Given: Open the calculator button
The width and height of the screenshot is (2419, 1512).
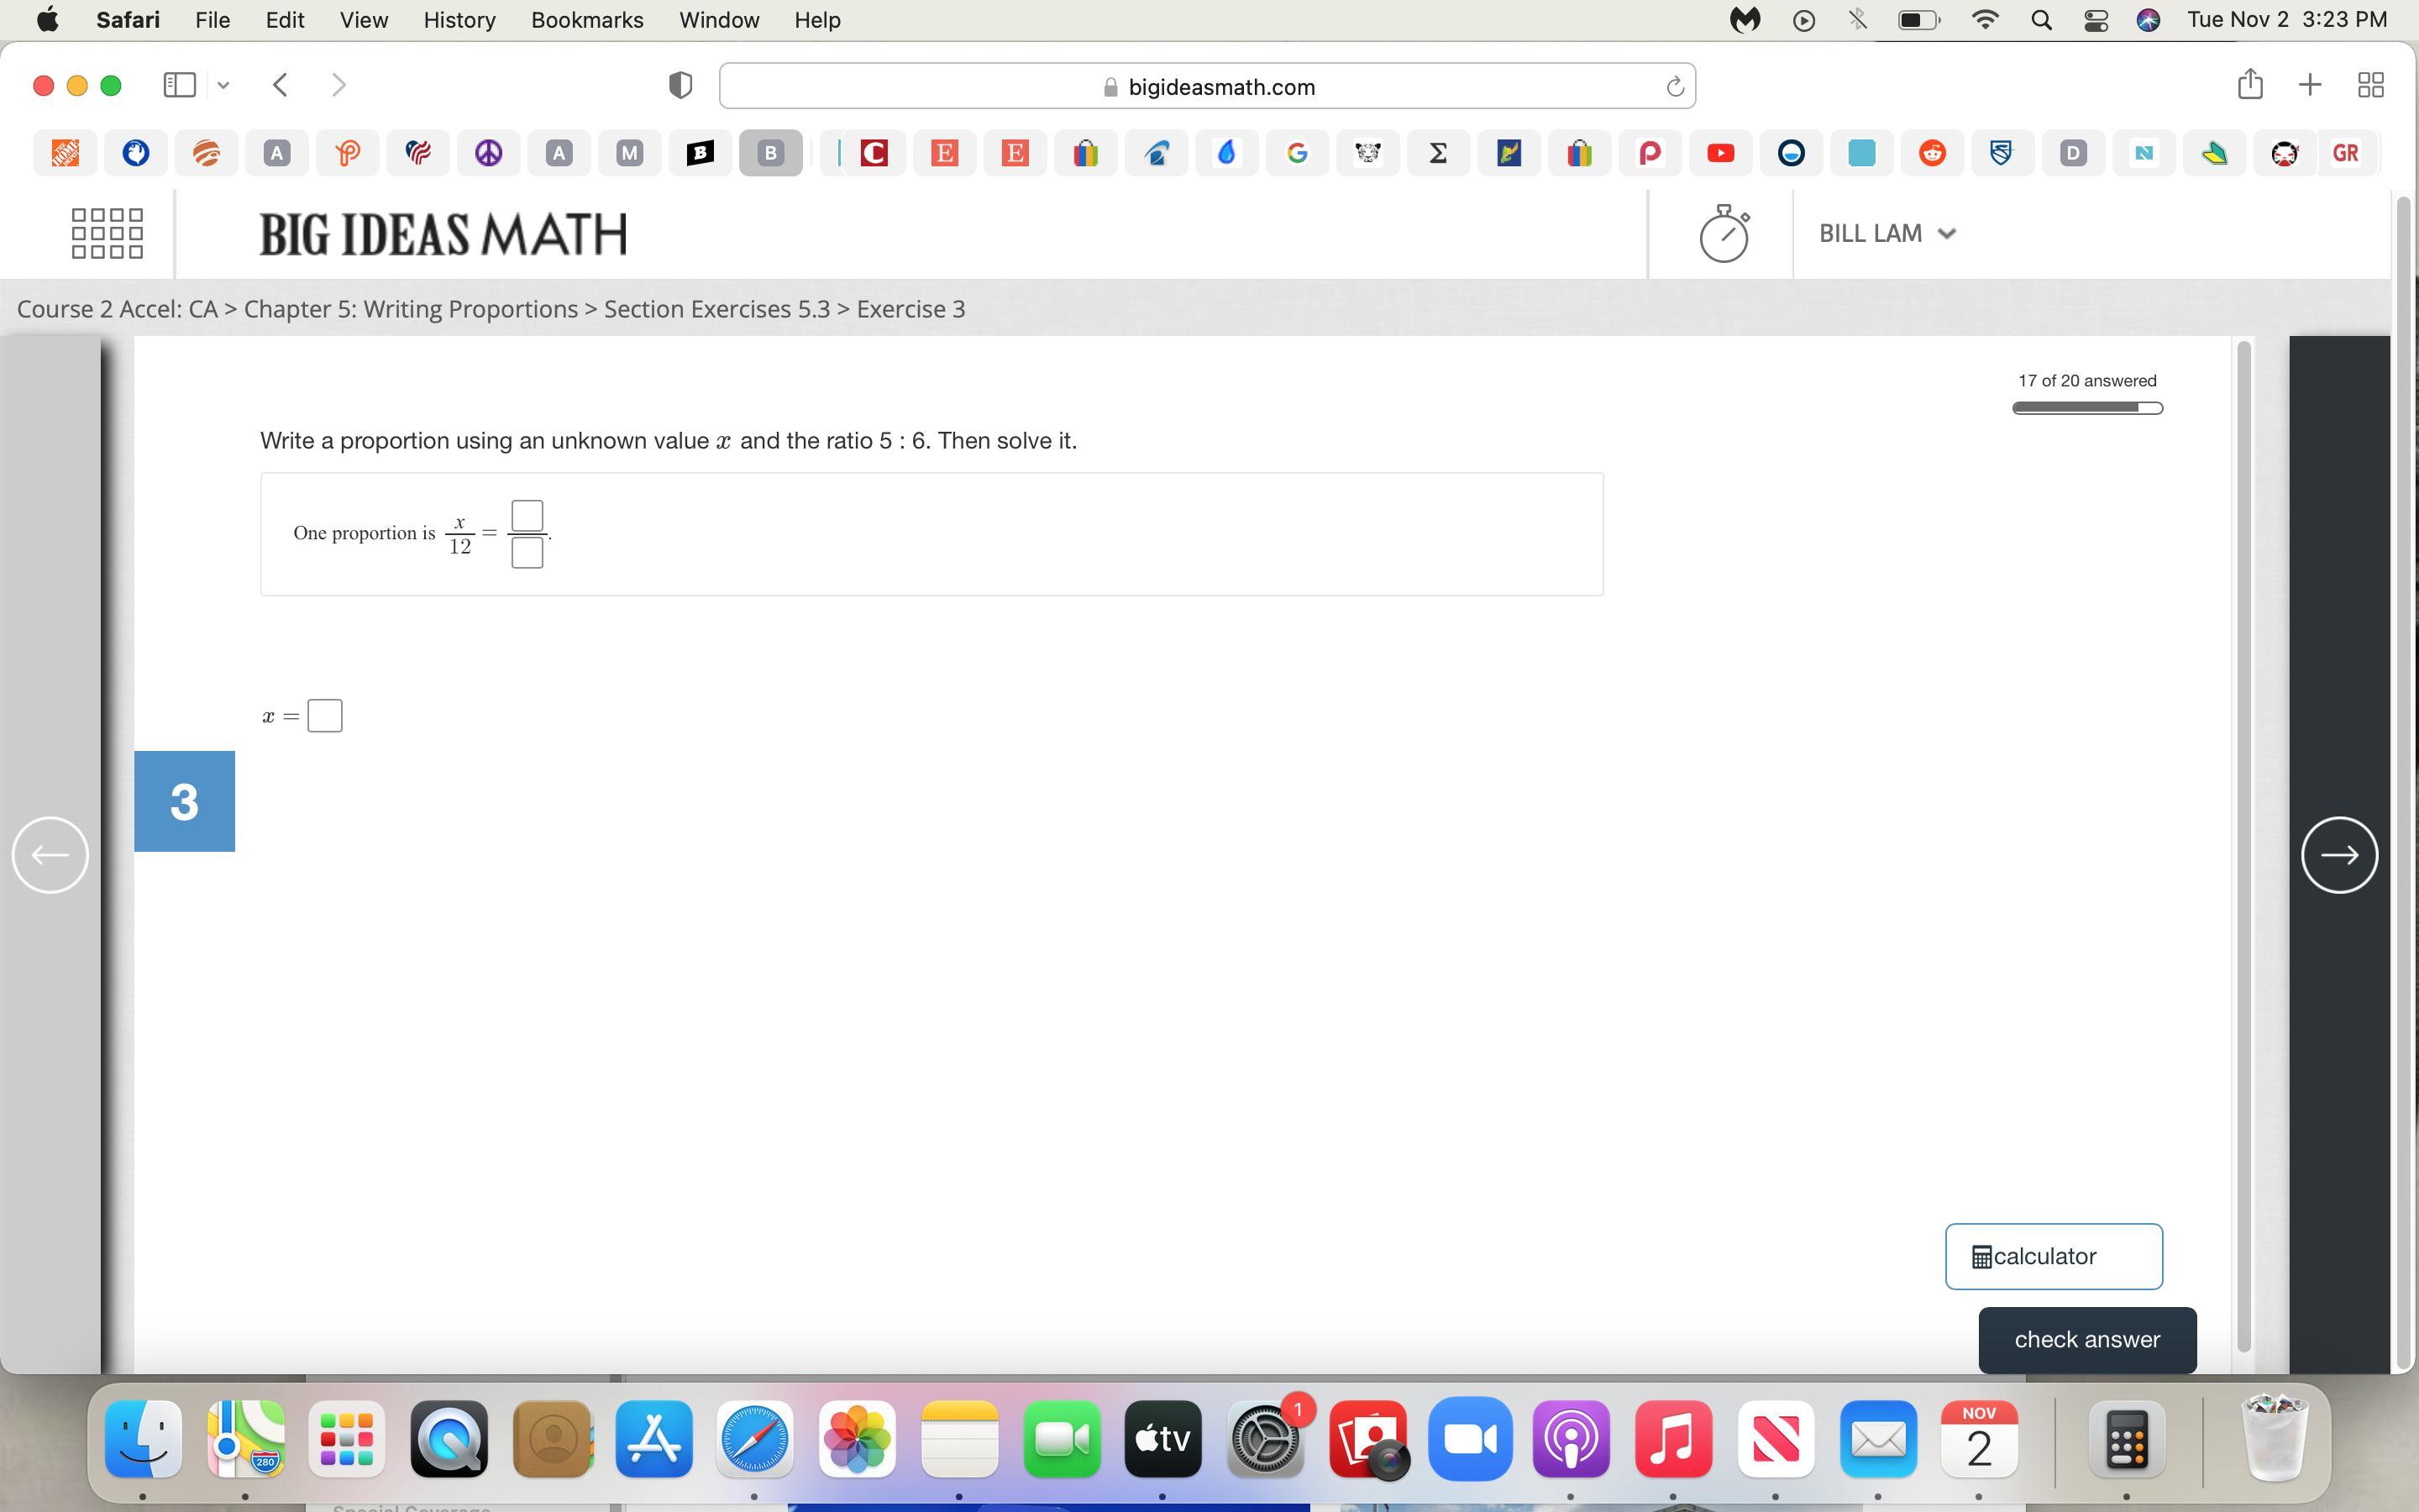Looking at the screenshot, I should pos(2053,1256).
